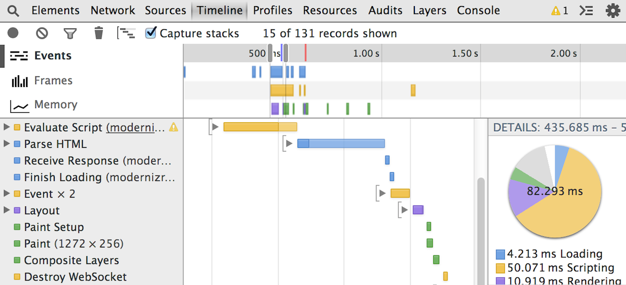Start recording with the record button
Image resolution: width=626 pixels, height=285 pixels.
(x=13, y=33)
